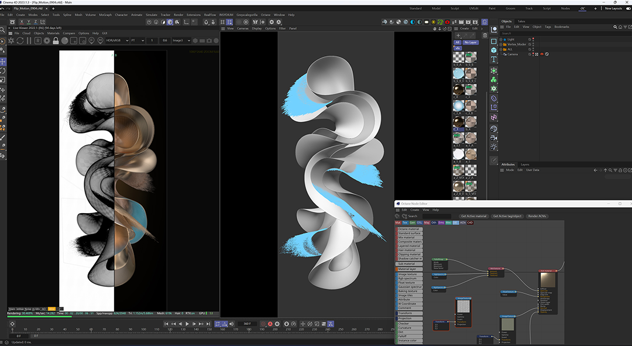Toggle Light object visibility dots
The height and width of the screenshot is (346, 632).
pyautogui.click(x=533, y=40)
